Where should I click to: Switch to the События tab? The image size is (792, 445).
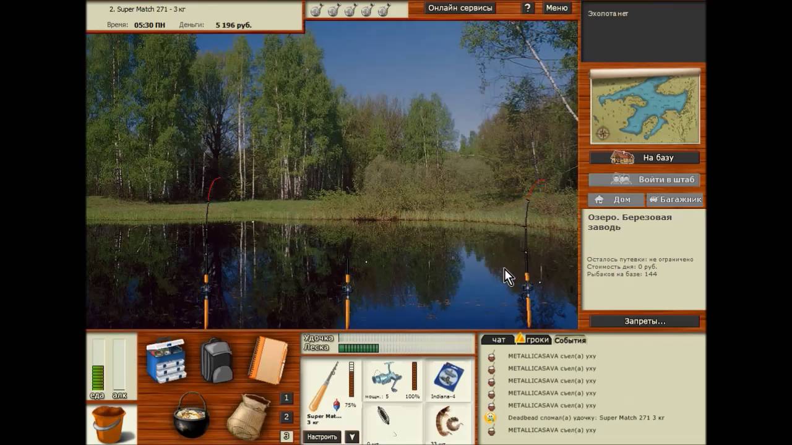tap(569, 340)
